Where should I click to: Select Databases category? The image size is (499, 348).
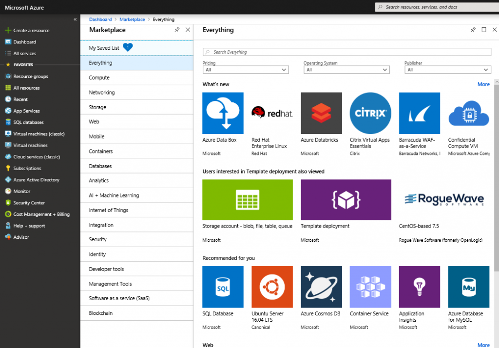(x=137, y=166)
